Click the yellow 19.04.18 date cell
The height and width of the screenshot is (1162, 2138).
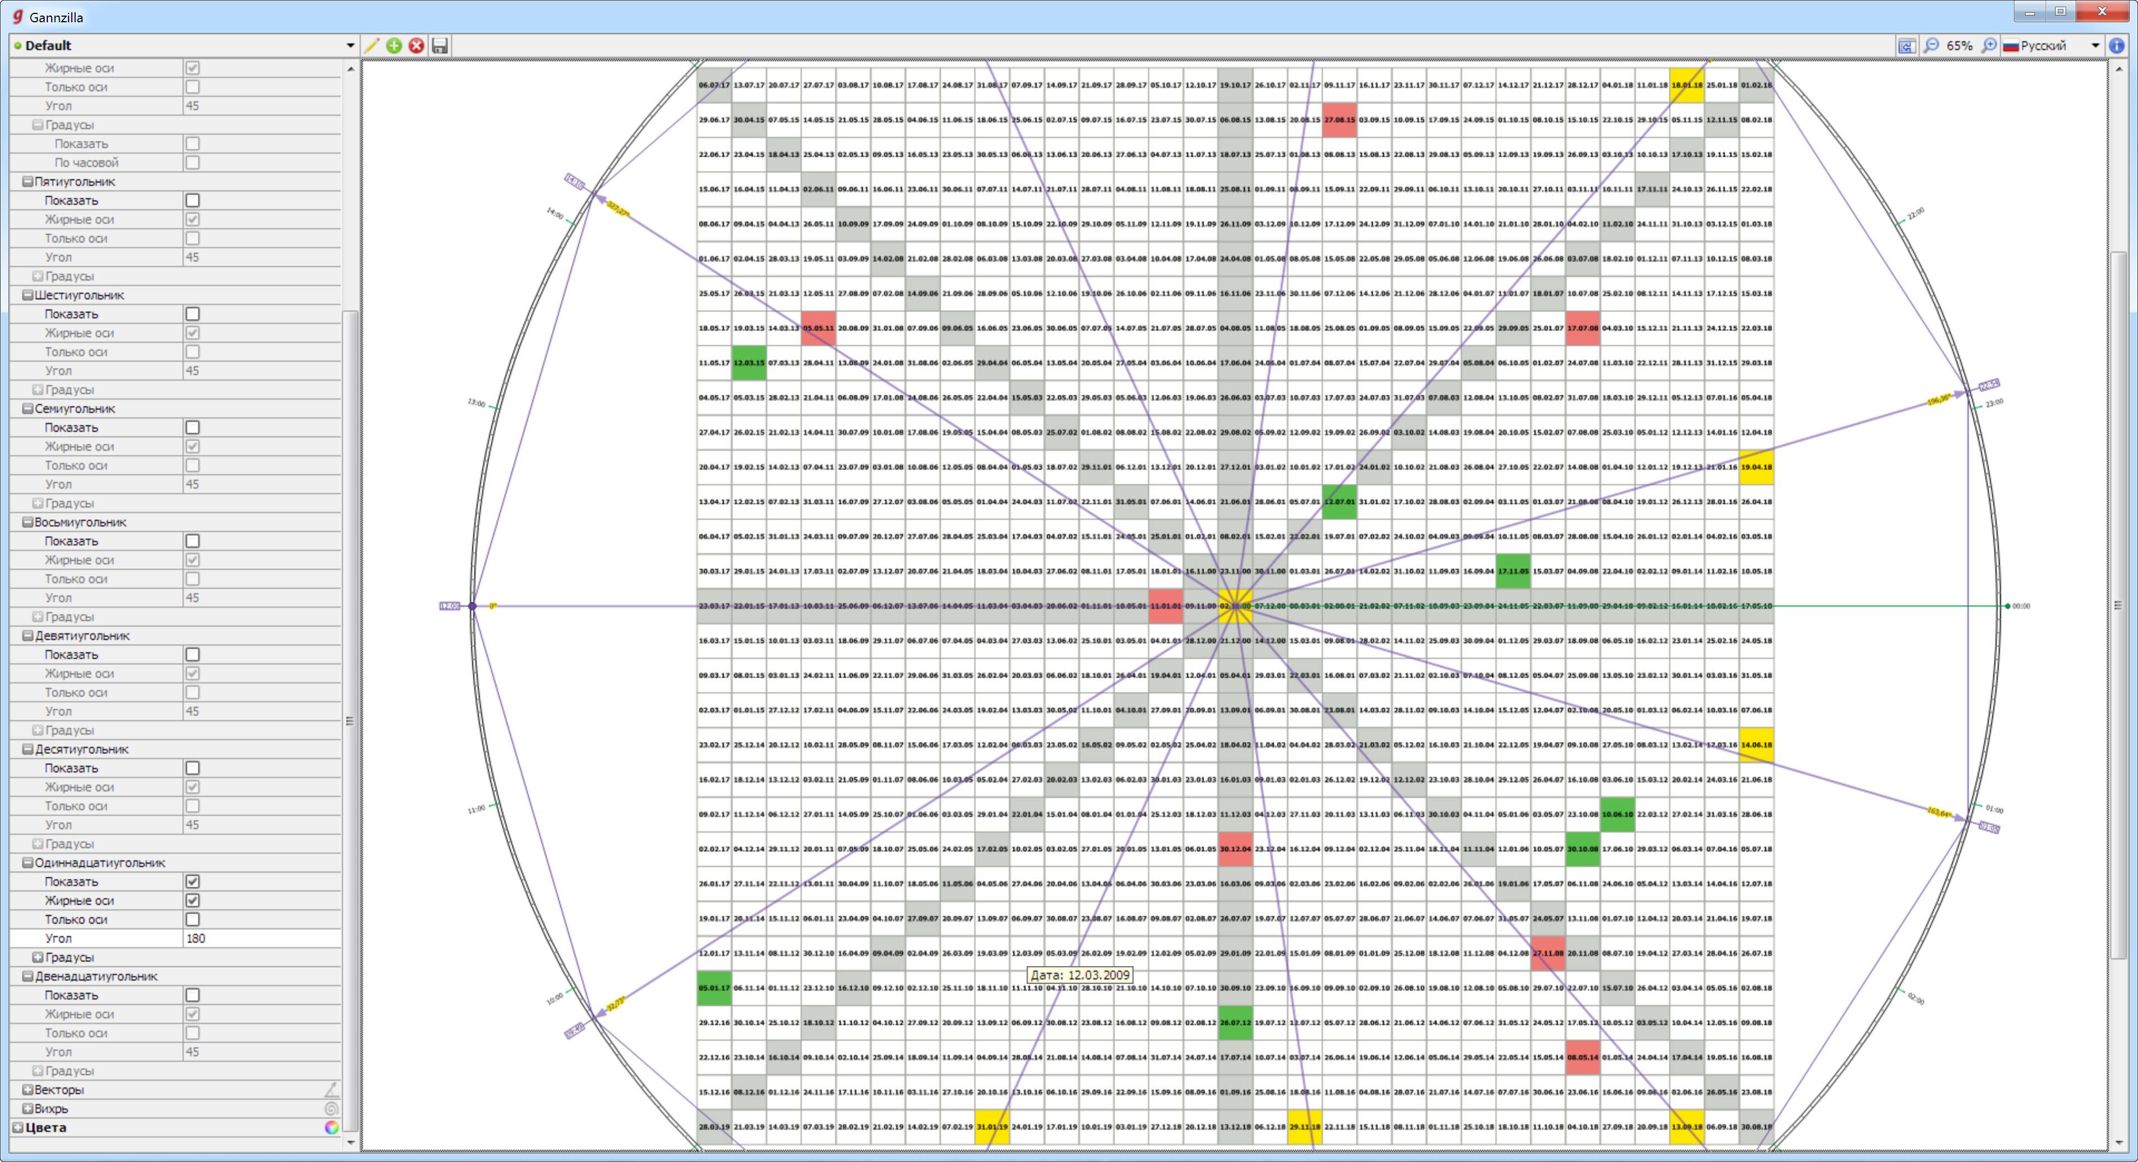click(x=1755, y=467)
